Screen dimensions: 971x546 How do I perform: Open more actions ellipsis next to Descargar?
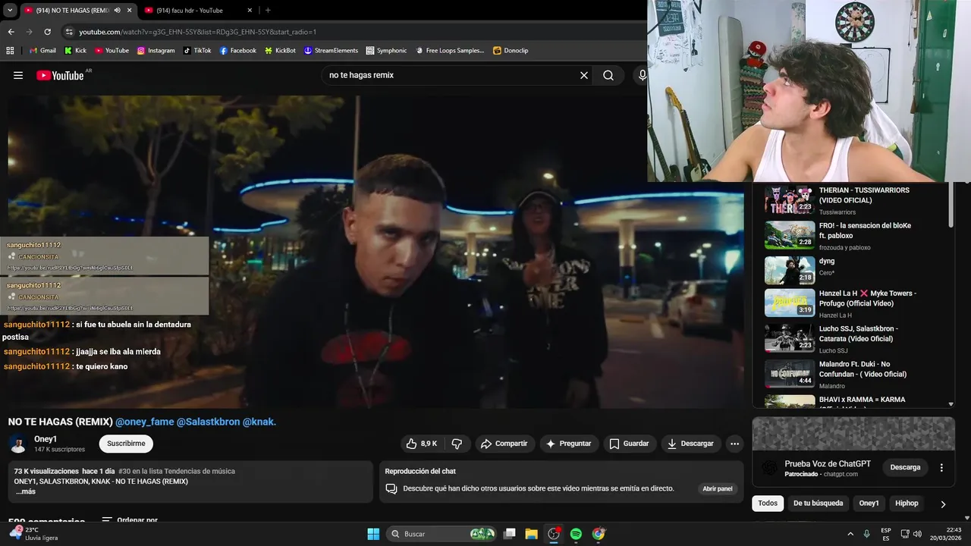734,444
